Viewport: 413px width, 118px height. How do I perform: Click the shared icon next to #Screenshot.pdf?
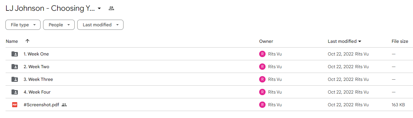tap(64, 105)
